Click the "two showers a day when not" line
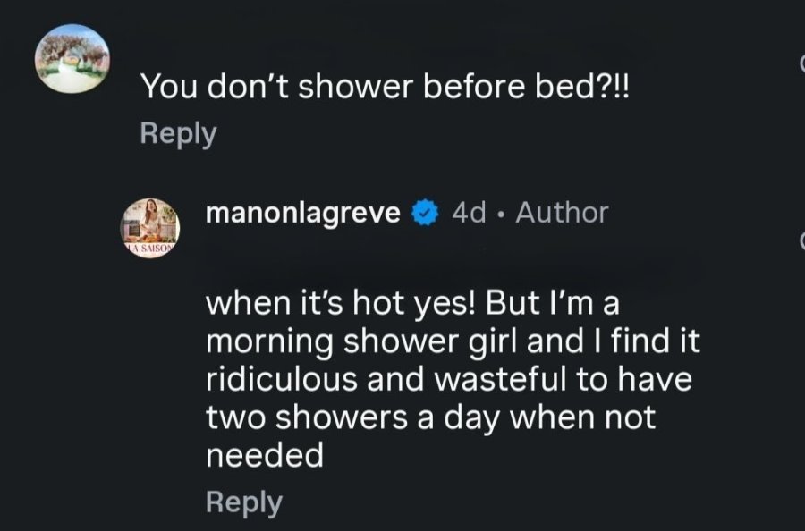Viewport: 805px width, 531px height. pos(431,418)
